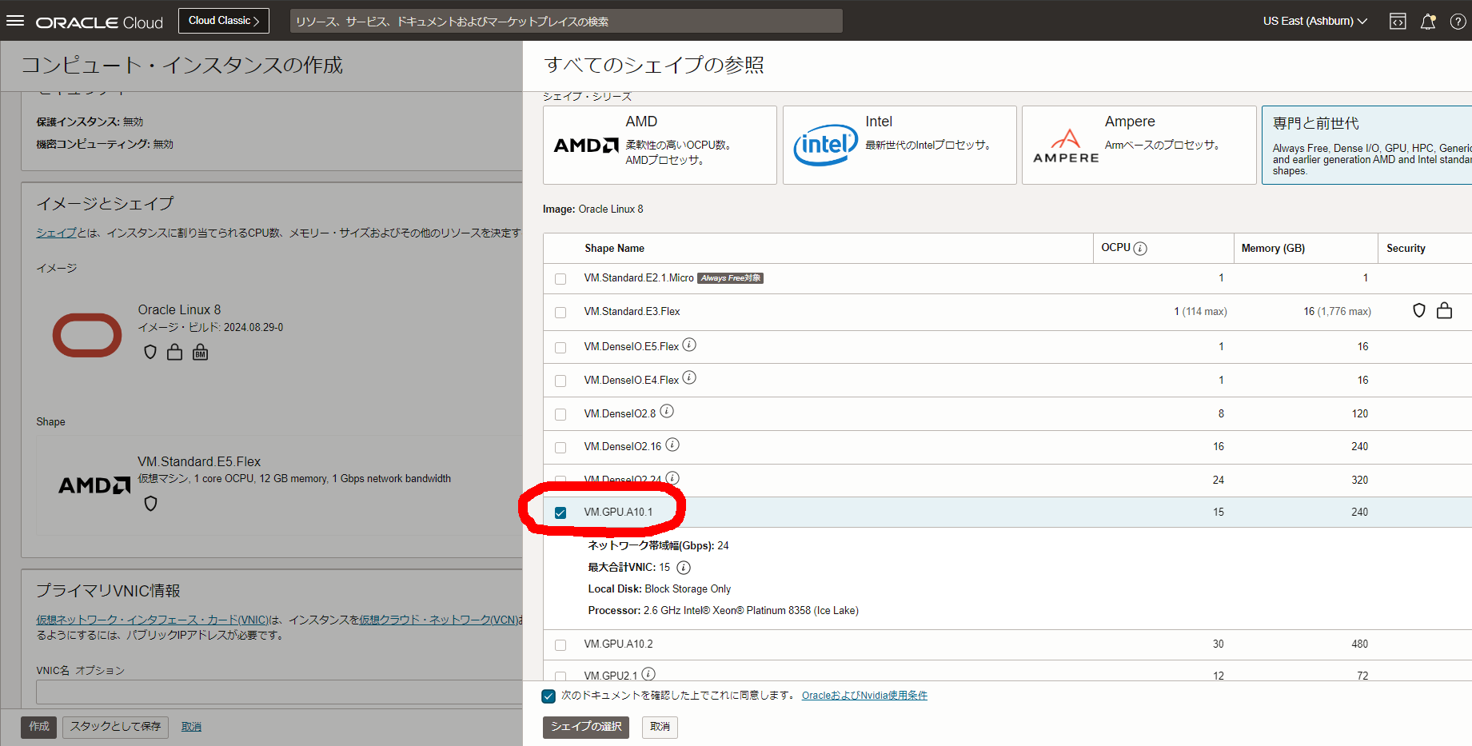The image size is (1472, 746).
Task: Uncheck the Oracle and Nvidia terms agreement checkbox
Action: coord(548,696)
